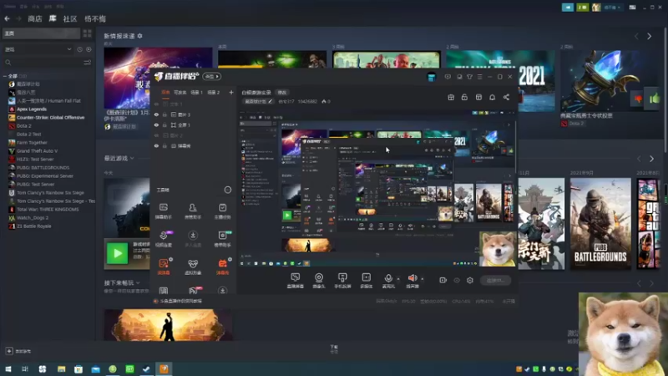The width and height of the screenshot is (668, 376).
Task: Open live companion settings gear
Action: coord(470,280)
